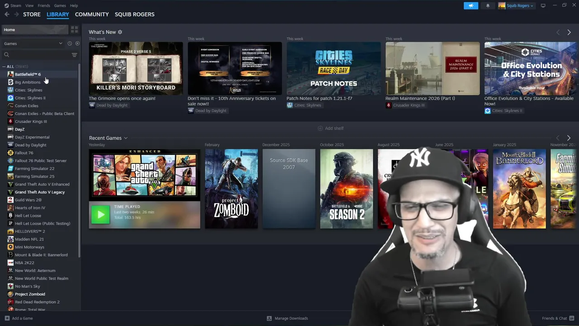The width and height of the screenshot is (579, 326).
Task: Go back with the left arrow navigation
Action: [x=7, y=14]
